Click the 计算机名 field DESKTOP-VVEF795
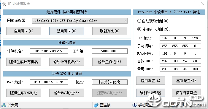The image size is (208, 109). pyautogui.click(x=49, y=51)
